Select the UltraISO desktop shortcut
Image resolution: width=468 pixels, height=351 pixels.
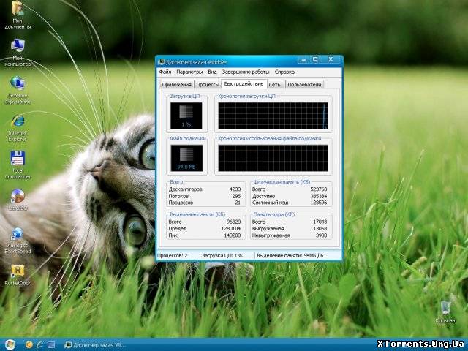(18, 196)
